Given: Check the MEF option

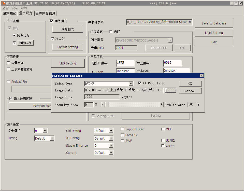Looking at the screenshot, I should 163,129.
